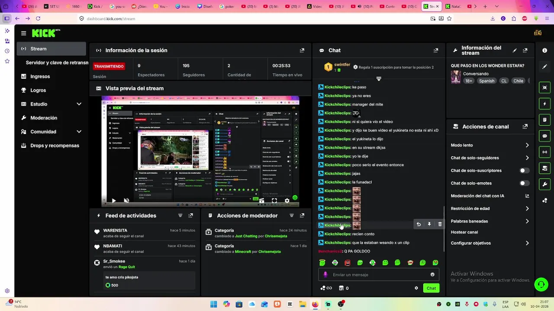Open the Ingresos section
This screenshot has width=554, height=311.
[x=40, y=76]
